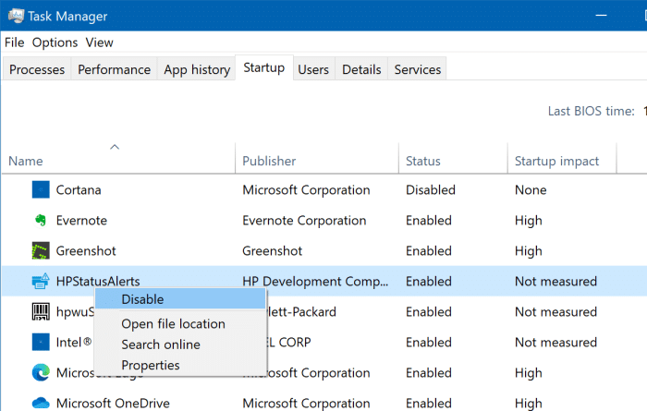Viewport: 647px width, 411px height.
Task: Sort by the Status column header
Action: [x=423, y=161]
